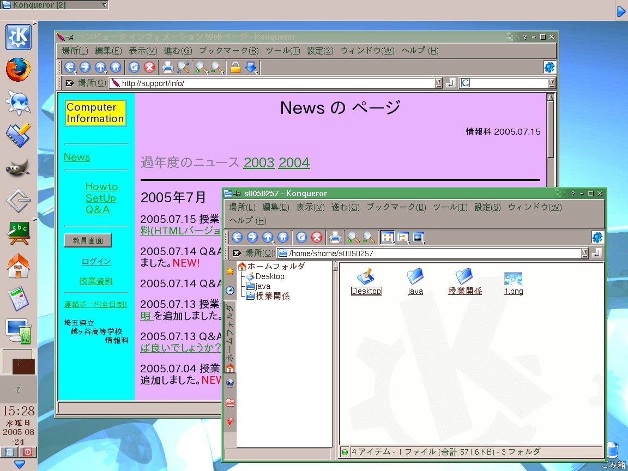The image size is (628, 471).
Task: Print the News web page via printer icon
Action: tap(168, 68)
